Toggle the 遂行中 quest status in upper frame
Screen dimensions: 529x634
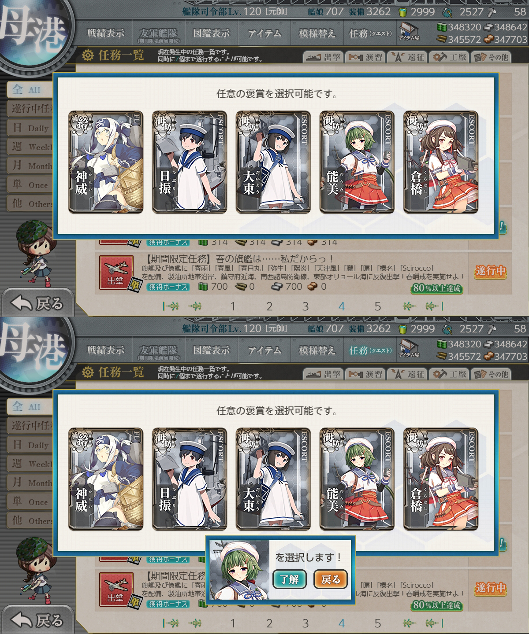pyautogui.click(x=490, y=271)
